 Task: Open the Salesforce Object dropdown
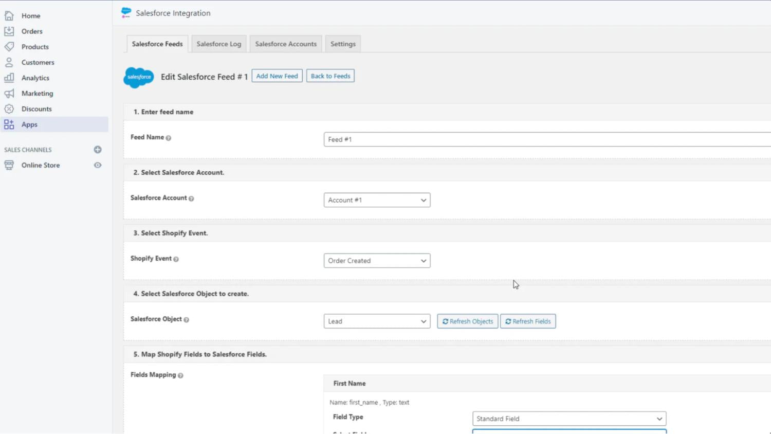click(377, 321)
